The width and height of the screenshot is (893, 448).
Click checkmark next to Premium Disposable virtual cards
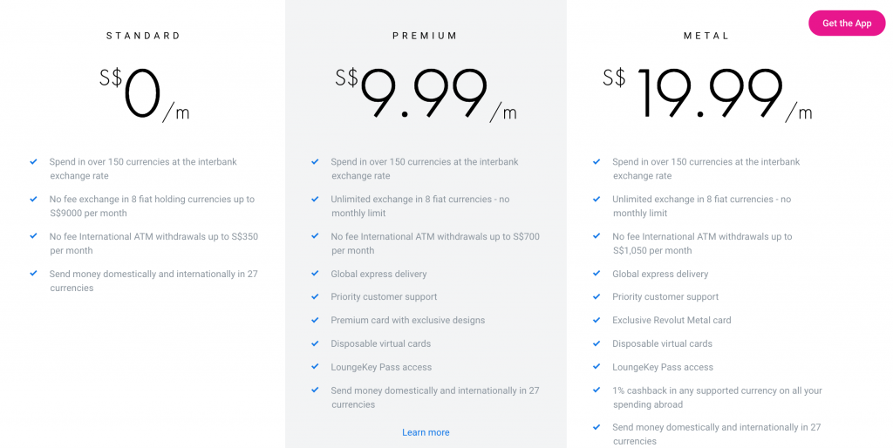315,343
